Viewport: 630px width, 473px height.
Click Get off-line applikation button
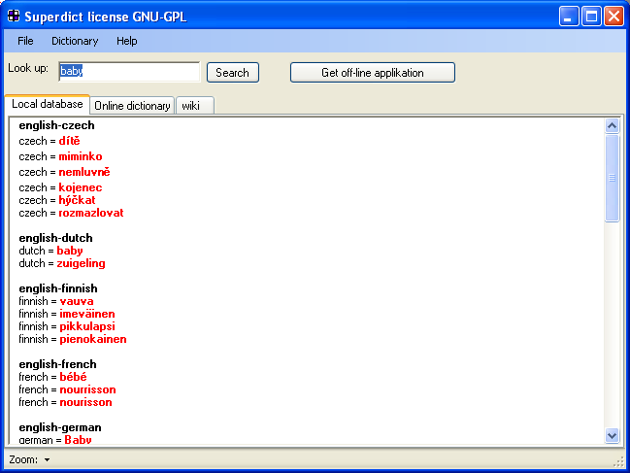(373, 73)
